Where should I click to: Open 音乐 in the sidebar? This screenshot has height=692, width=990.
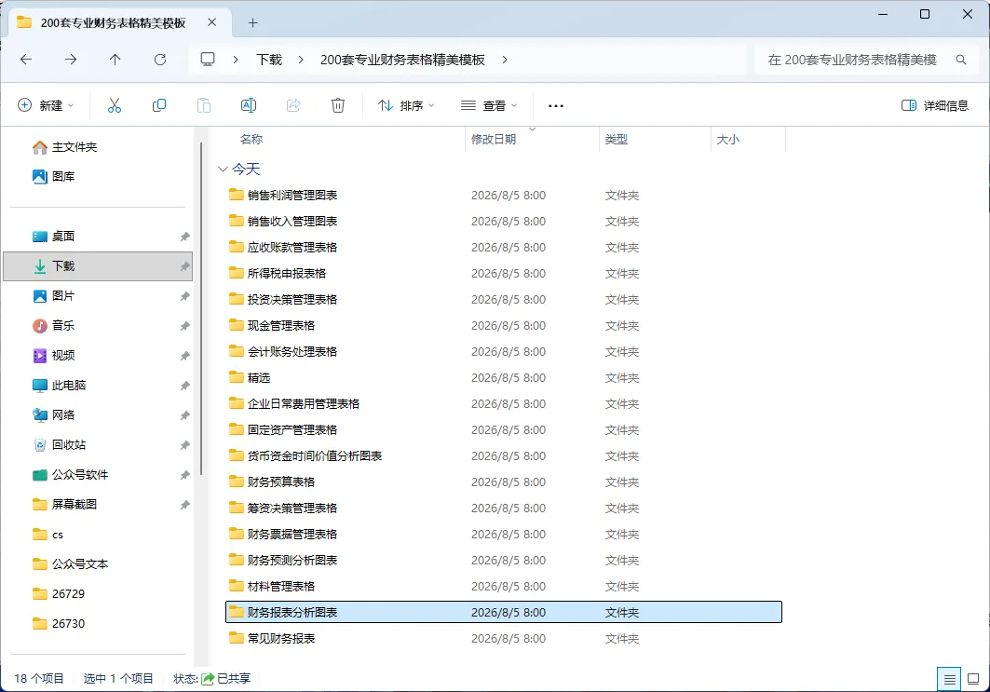[98, 325]
